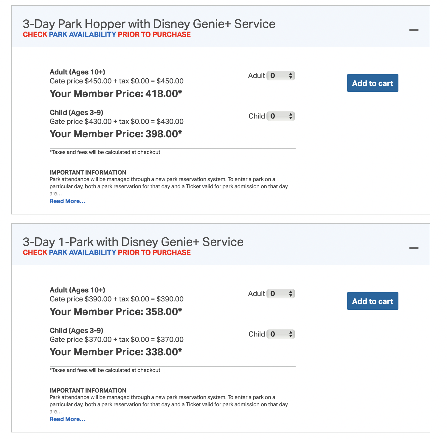The width and height of the screenshot is (447, 439).
Task: Click the $450.00 adult gate price line
Action: (117, 81)
